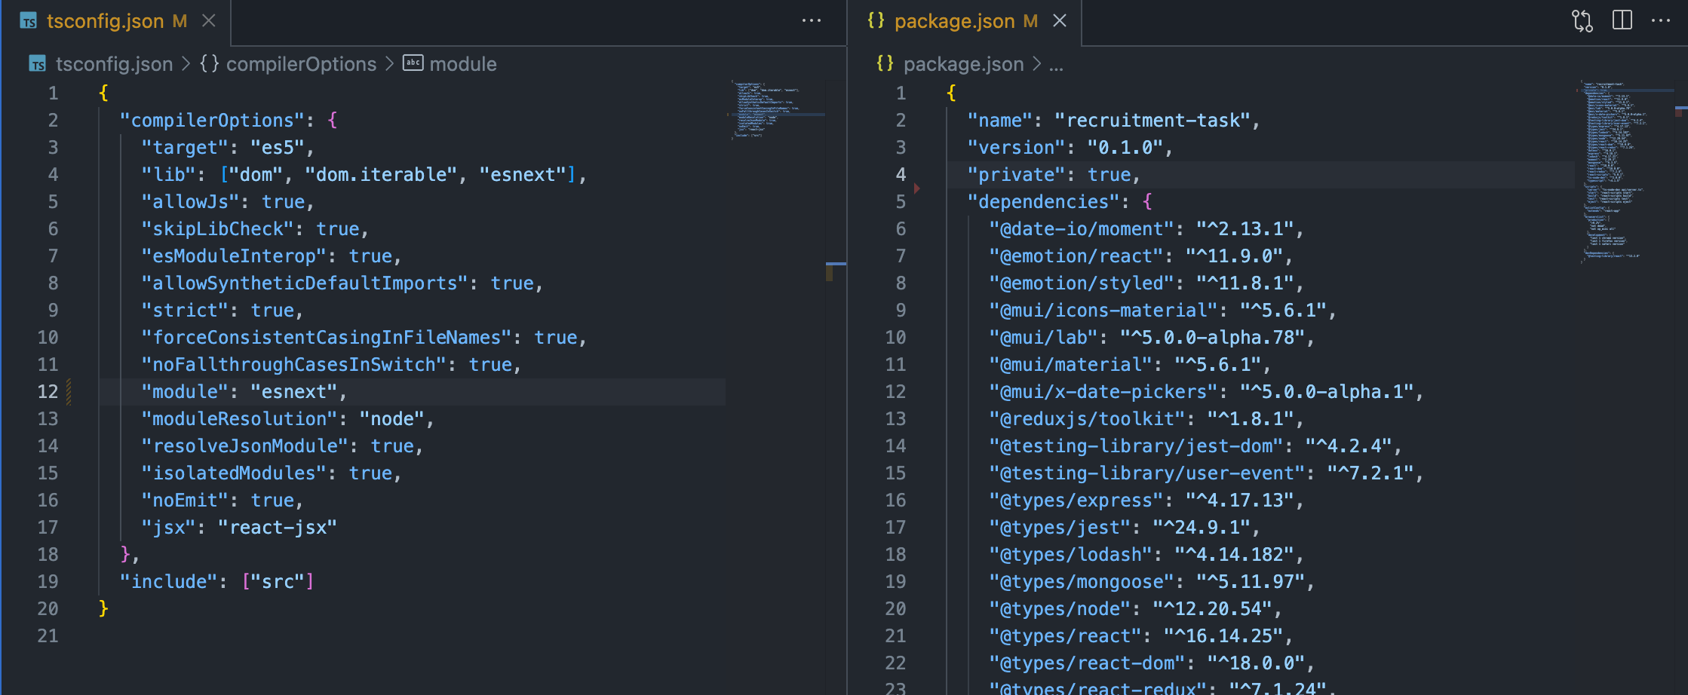Click "noFallthroughCasesInSwitch" option
This screenshot has width=1688, height=695.
tap(294, 365)
